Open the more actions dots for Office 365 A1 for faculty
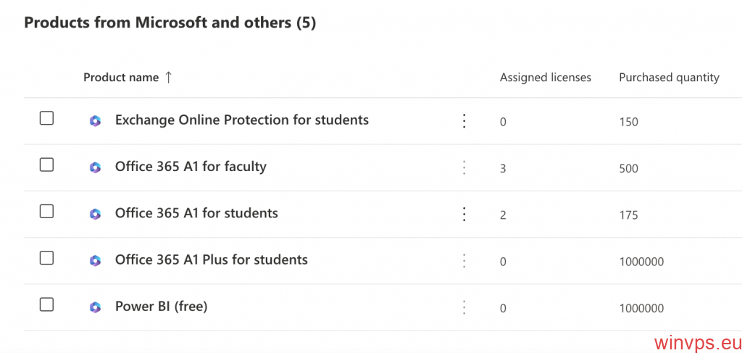Screen dimensions: 742x353 (464, 167)
